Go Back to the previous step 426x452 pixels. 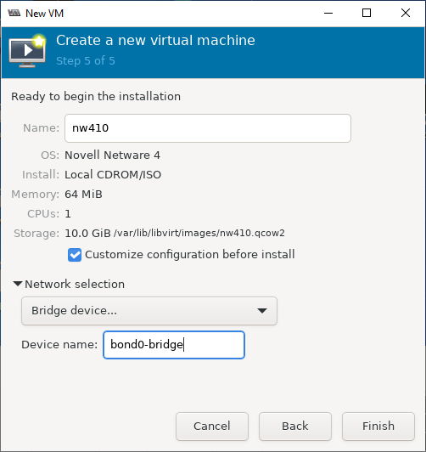[295, 426]
